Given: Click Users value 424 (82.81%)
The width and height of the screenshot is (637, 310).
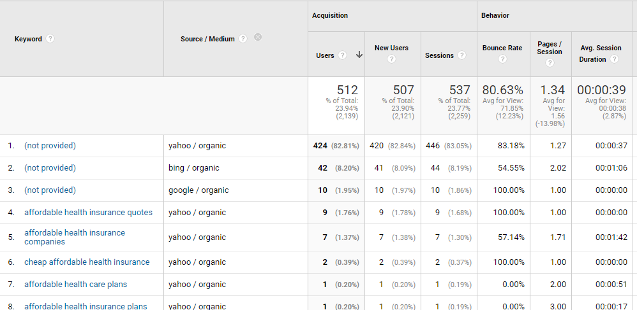Looking at the screenshot, I should pyautogui.click(x=336, y=146).
